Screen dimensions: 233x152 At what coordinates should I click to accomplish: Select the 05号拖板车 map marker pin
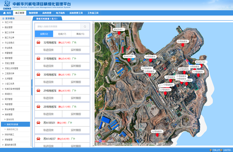[183, 45]
